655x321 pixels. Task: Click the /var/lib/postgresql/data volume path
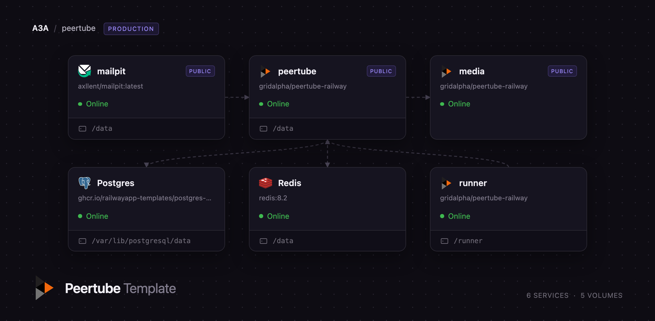point(141,241)
